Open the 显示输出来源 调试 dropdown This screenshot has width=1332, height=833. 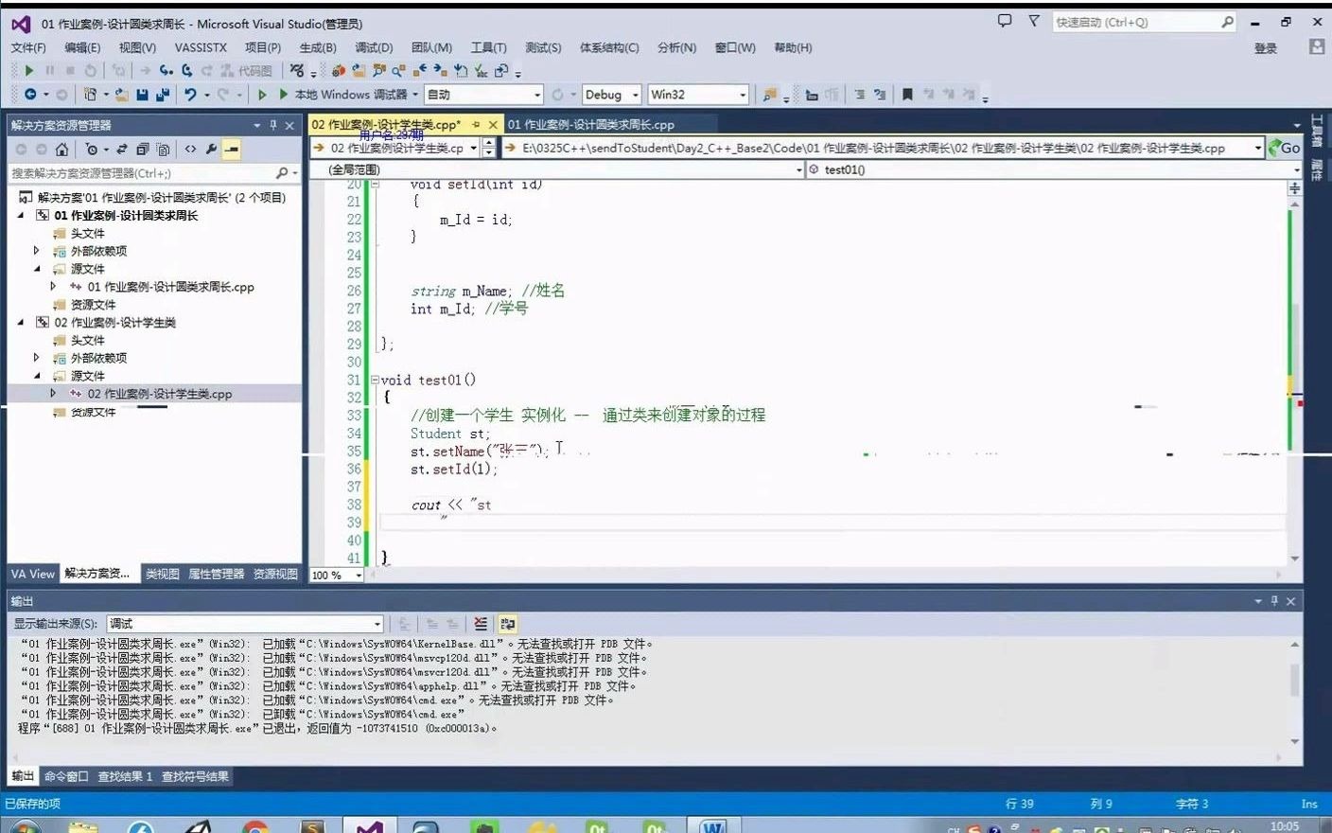(245, 624)
